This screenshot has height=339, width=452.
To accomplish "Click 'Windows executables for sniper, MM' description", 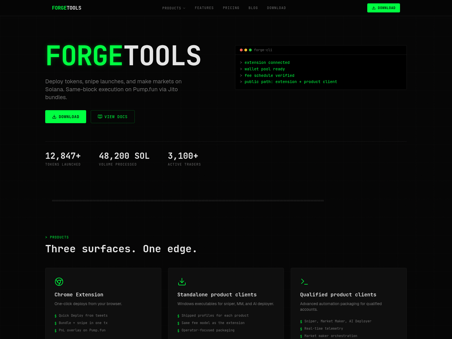I will click(x=226, y=304).
